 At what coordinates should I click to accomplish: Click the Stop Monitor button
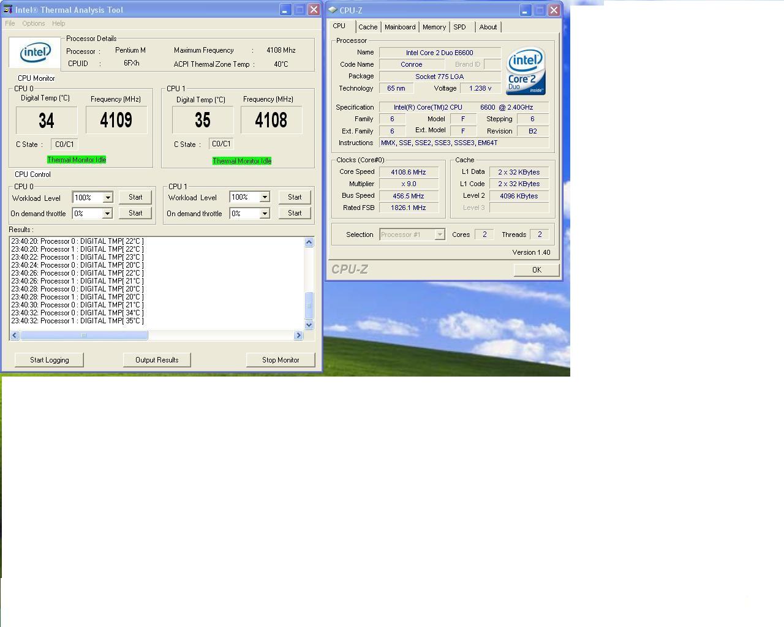281,360
